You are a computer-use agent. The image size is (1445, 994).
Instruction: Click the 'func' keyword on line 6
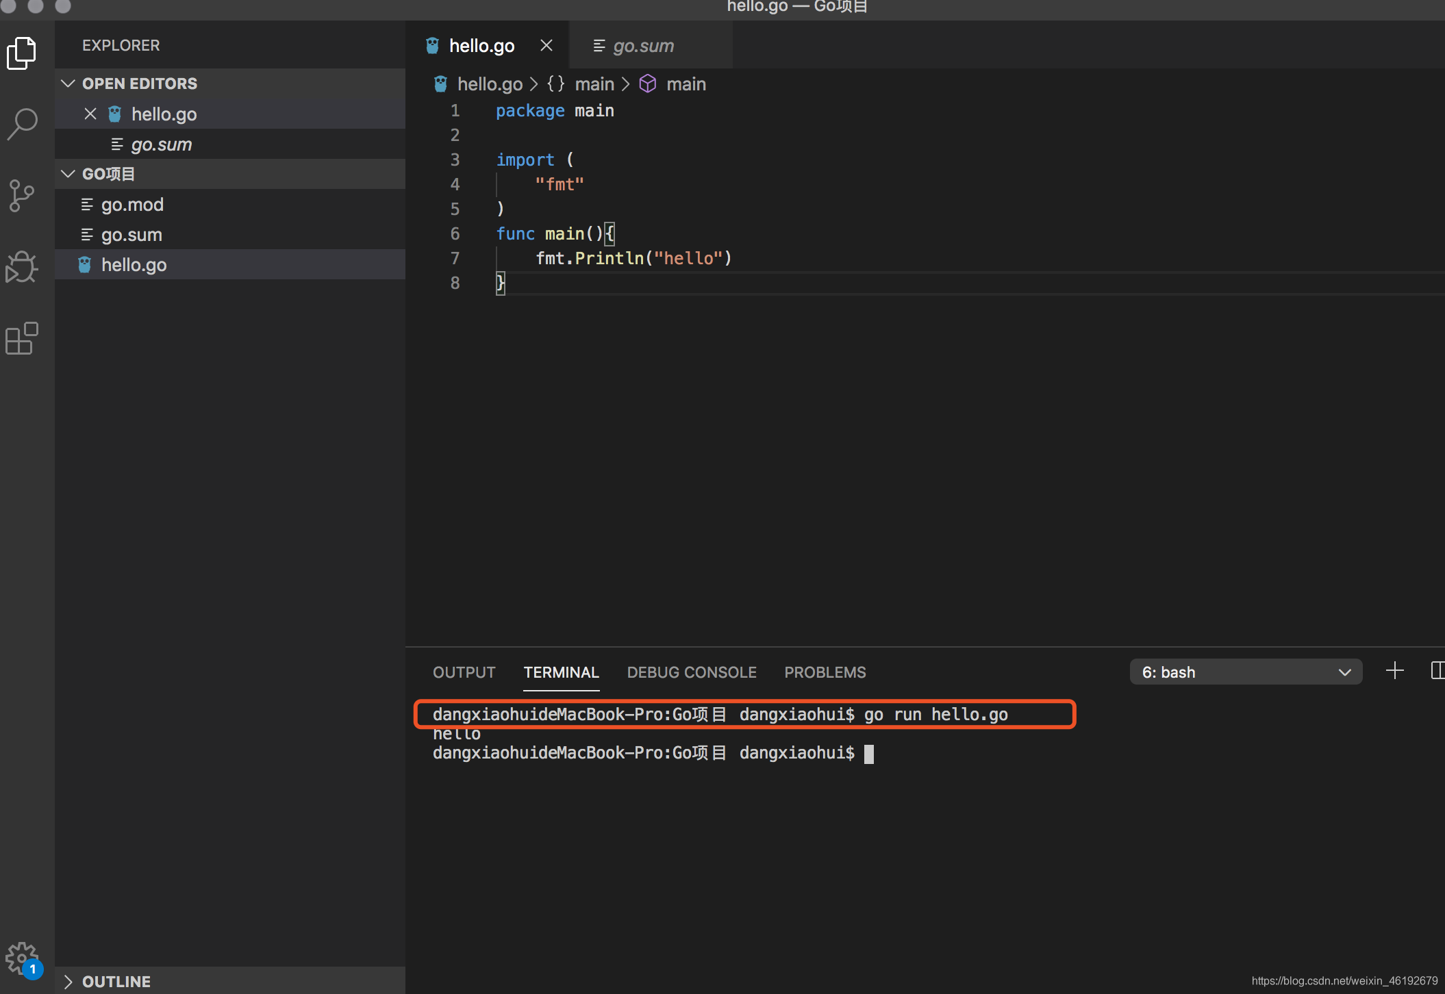516,233
